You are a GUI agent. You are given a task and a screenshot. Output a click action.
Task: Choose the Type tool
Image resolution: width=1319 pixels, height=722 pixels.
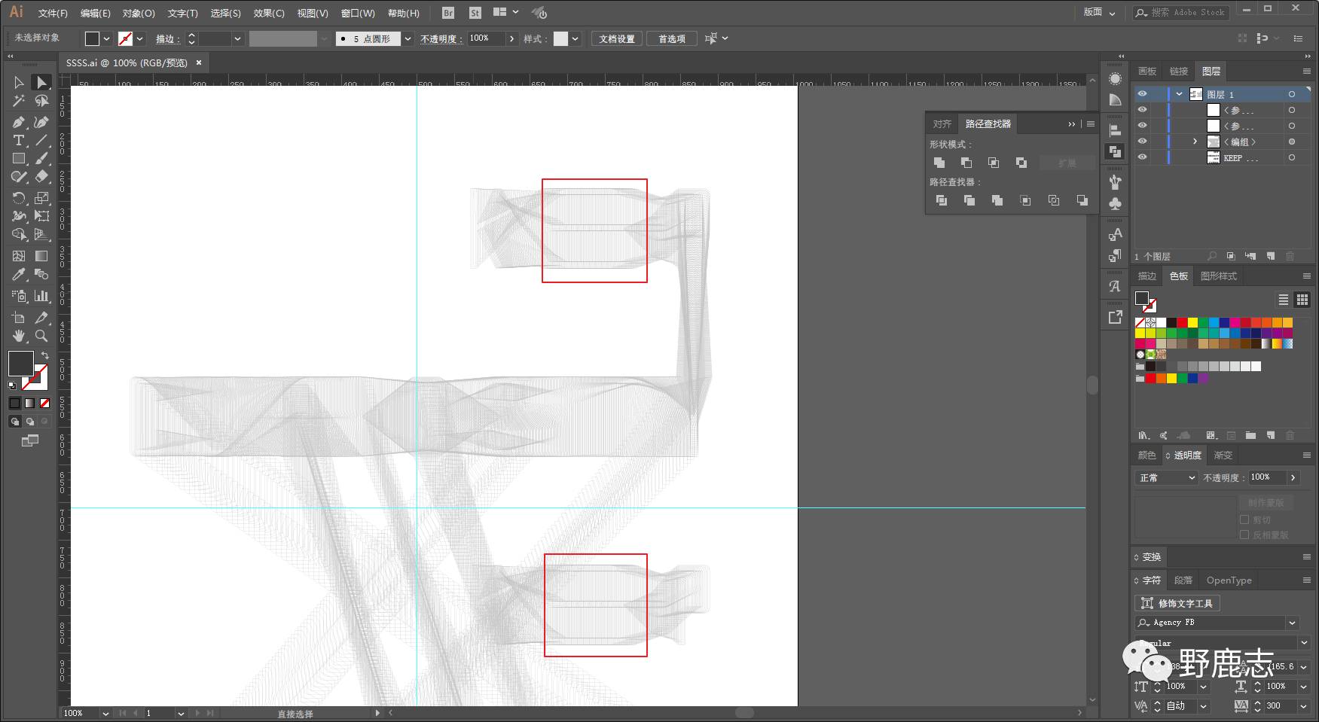tap(19, 141)
